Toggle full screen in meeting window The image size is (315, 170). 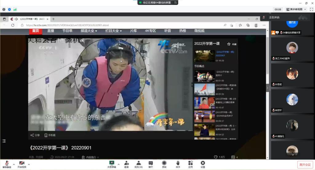point(311,10)
